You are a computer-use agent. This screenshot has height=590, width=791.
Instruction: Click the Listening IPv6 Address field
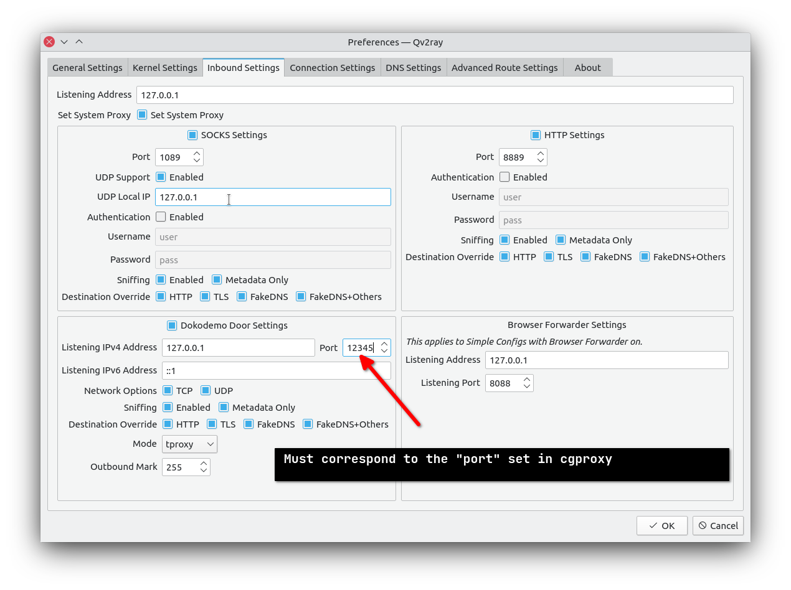point(276,371)
